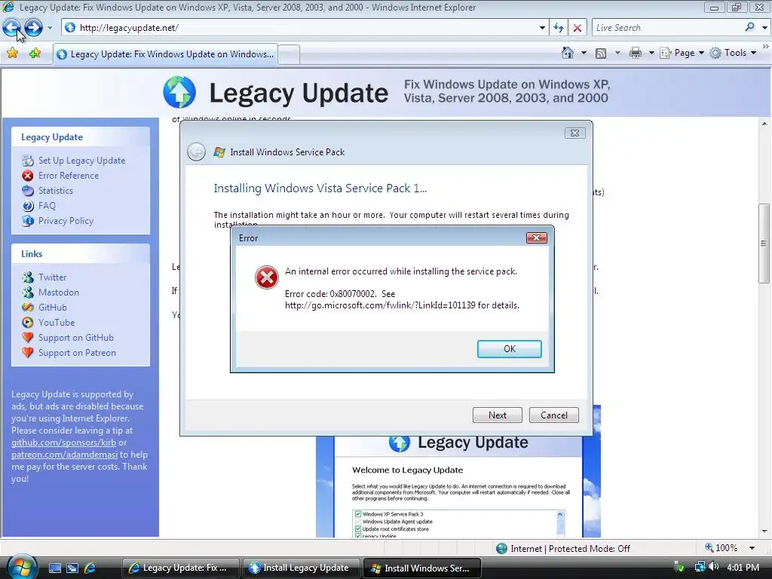This screenshot has height=579, width=772.
Task: Open the GitHub link in sidebar
Action: click(53, 308)
